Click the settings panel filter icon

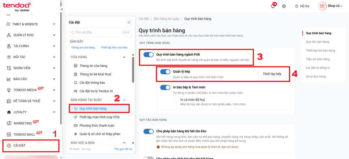[128, 22]
